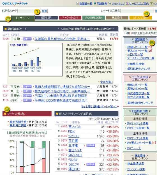This screenshot has height=175, width=157.
Task: Click the QUICK リサーチネット logo
Action: pos(15,3)
